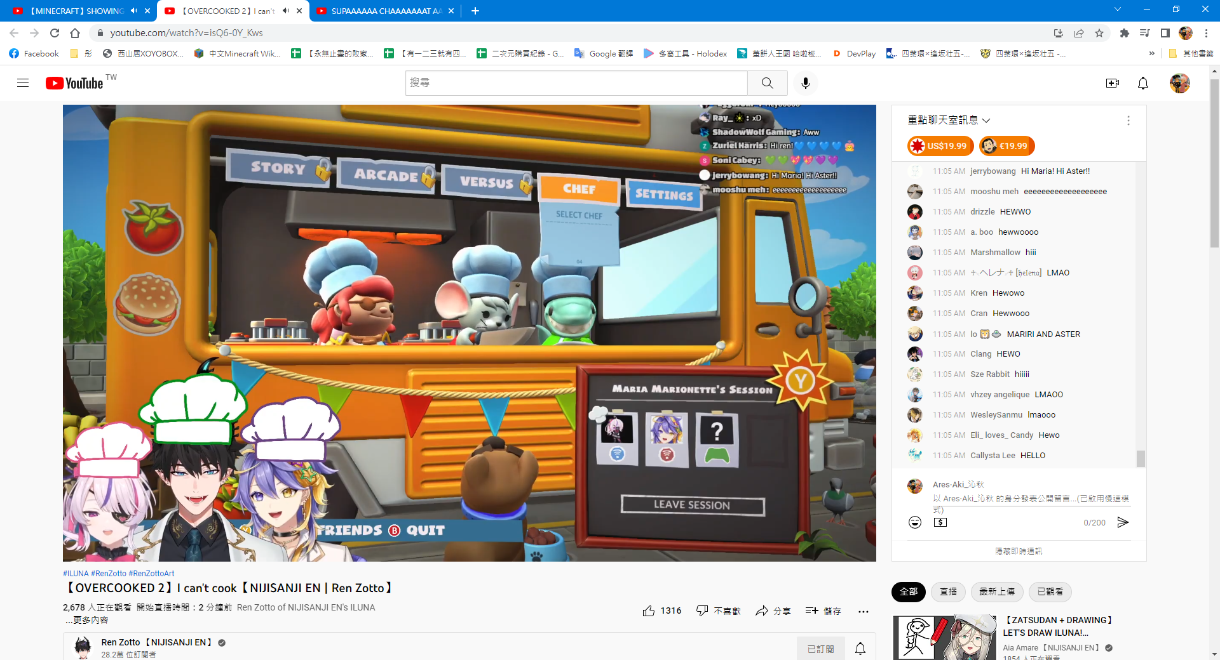Select the 最新上傳 filter chip
The height and width of the screenshot is (660, 1220).
click(x=996, y=591)
